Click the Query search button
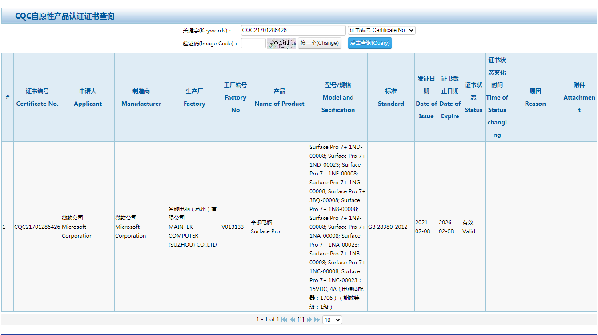 [369, 43]
